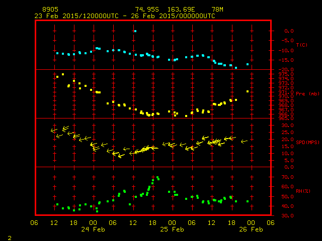Click the RH(%) humidity axis label

pyautogui.click(x=303, y=191)
